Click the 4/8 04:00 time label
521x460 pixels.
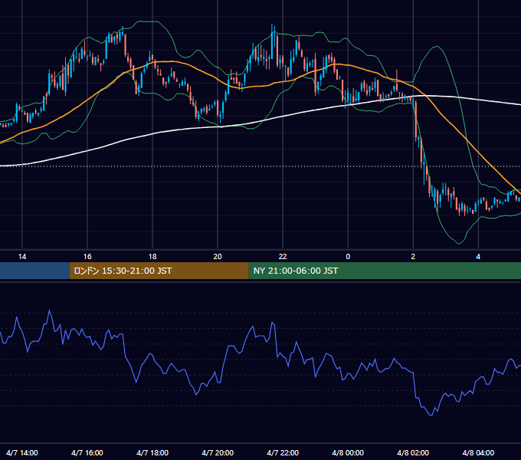coord(478,452)
